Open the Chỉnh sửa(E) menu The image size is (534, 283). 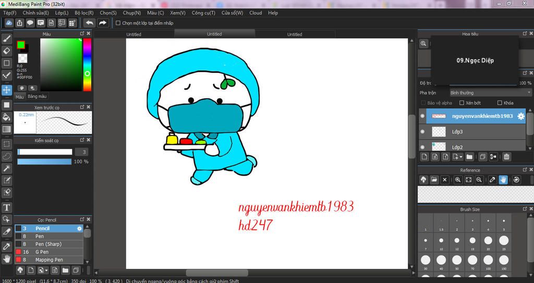click(36, 13)
